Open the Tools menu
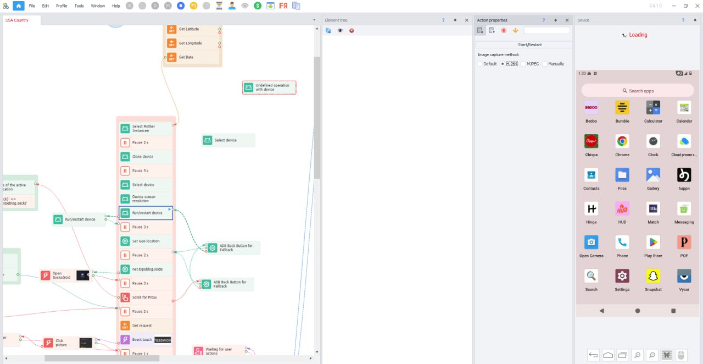703x364 pixels. [x=79, y=5]
